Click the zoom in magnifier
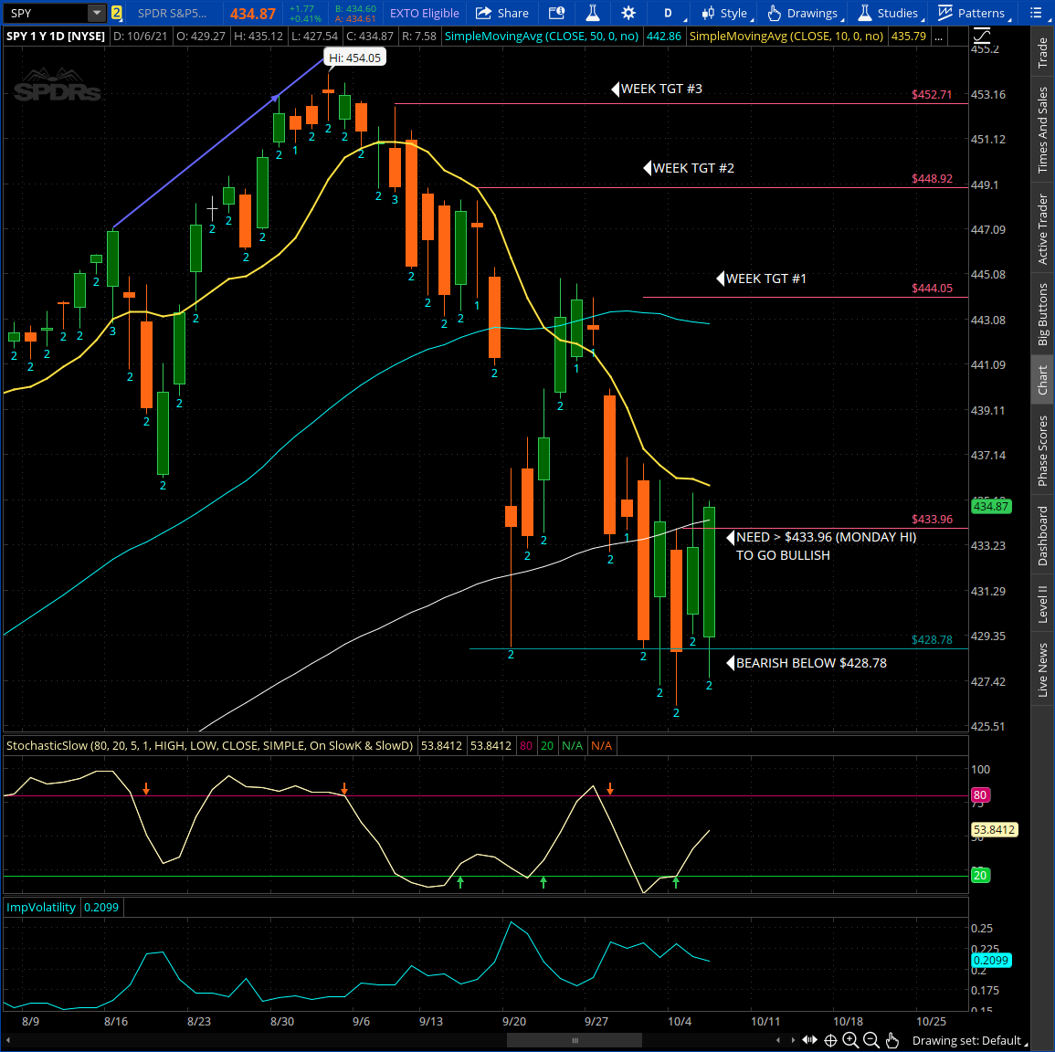Viewport: 1055px width, 1052px height. click(x=850, y=1040)
